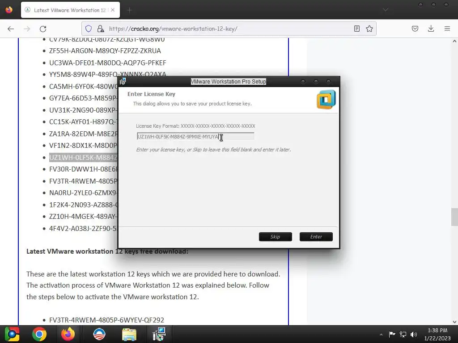Close the Latest VMware Workstation 12 tab

(113, 10)
